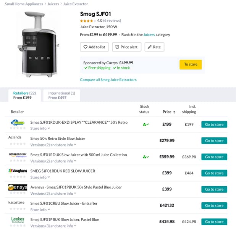Screen dimensions: 236x229
Task: Open the (6 reviews) rating link
Action: tap(112, 21)
